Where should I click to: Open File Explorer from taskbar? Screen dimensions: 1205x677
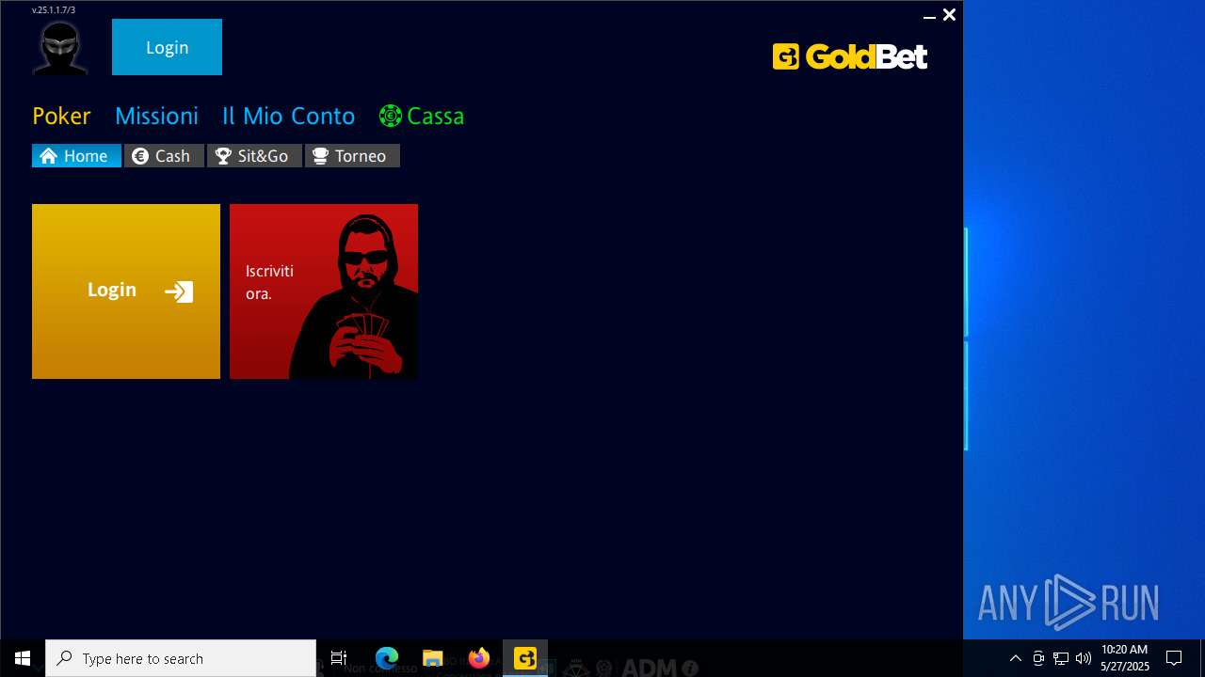pos(433,658)
